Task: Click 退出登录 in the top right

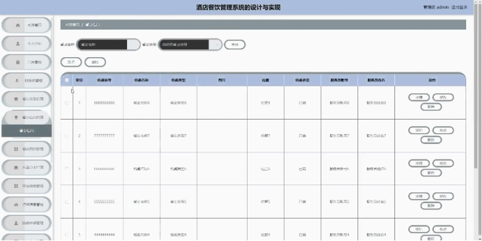Action: coord(459,7)
